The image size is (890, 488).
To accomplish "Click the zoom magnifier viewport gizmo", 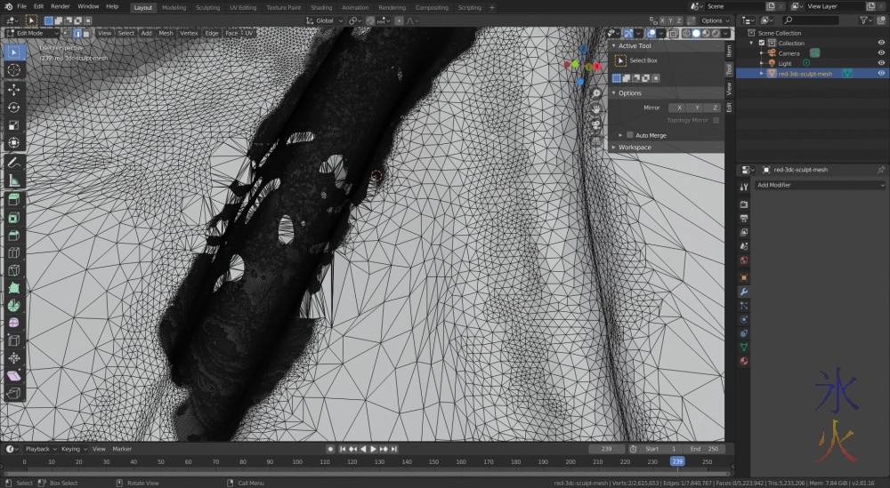I will tap(596, 93).
